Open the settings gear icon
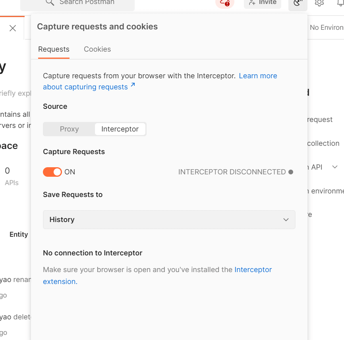This screenshot has width=344, height=340. [319, 3]
